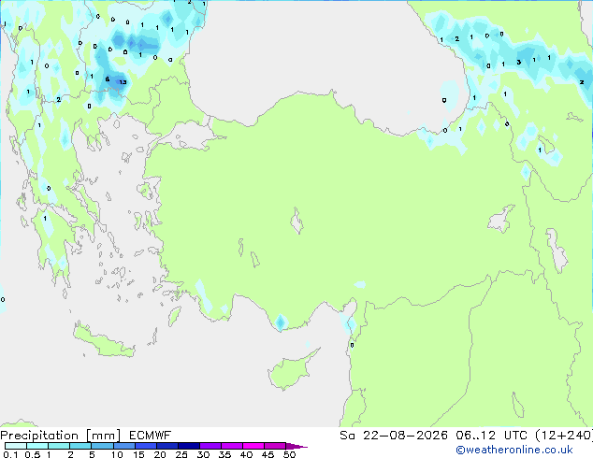Pick the 15–20 mm legend color box
593x458 pixels.
pos(146,446)
